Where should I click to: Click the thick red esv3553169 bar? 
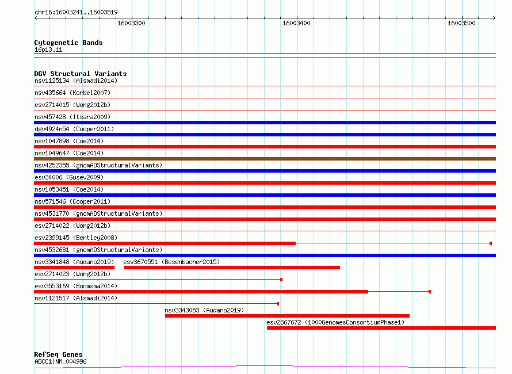click(x=201, y=292)
